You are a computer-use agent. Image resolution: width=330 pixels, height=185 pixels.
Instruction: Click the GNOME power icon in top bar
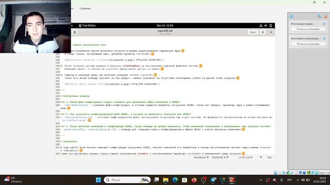pyautogui.click(x=271, y=26)
